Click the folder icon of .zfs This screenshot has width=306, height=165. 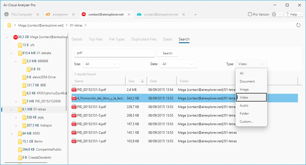20,45
